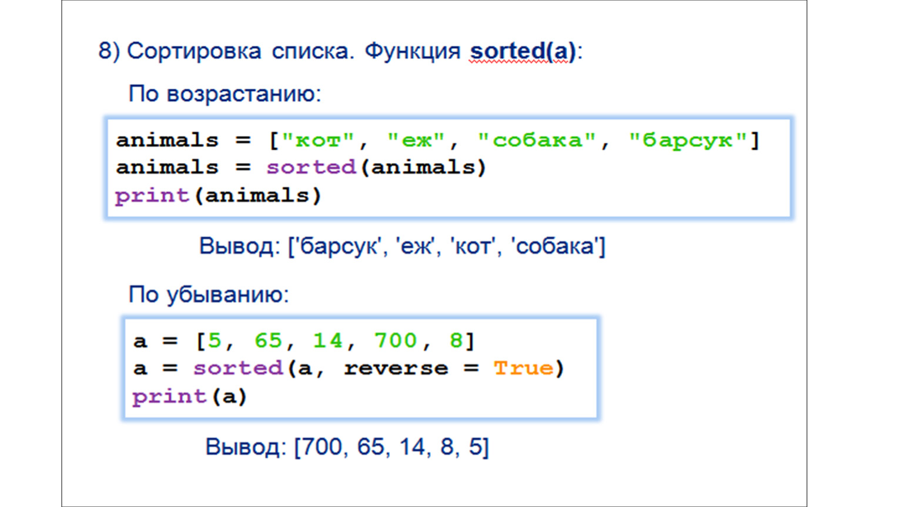Click the line "animals = sorted(animals)"
Screen dimensions: 901x507
click(301, 168)
